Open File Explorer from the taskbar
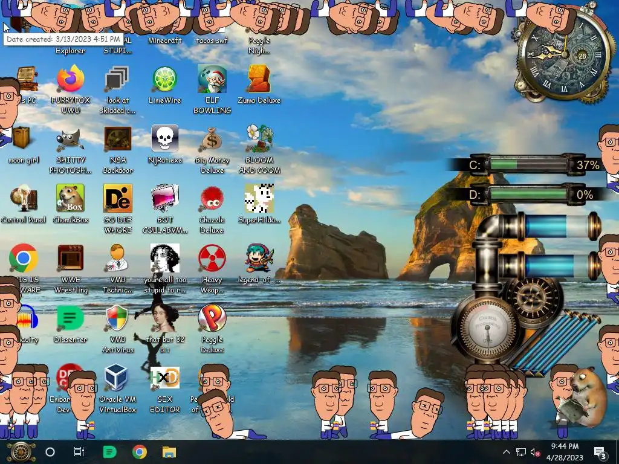Viewport: 619px width, 464px height. pos(169,452)
